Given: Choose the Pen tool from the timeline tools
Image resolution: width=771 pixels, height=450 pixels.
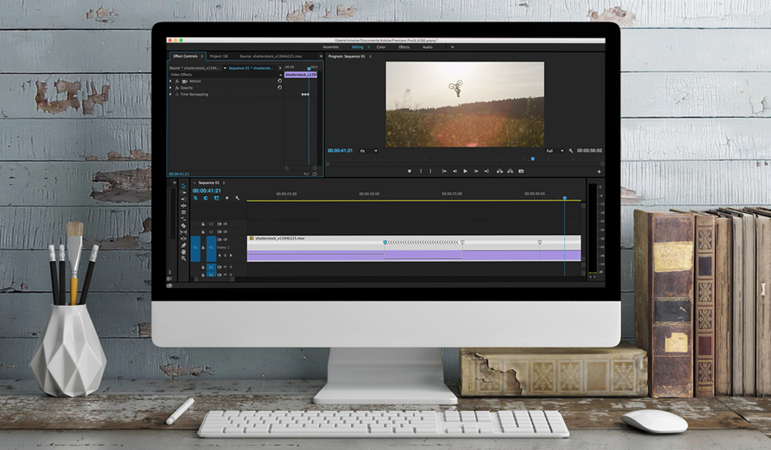Looking at the screenshot, I should pos(183,245).
